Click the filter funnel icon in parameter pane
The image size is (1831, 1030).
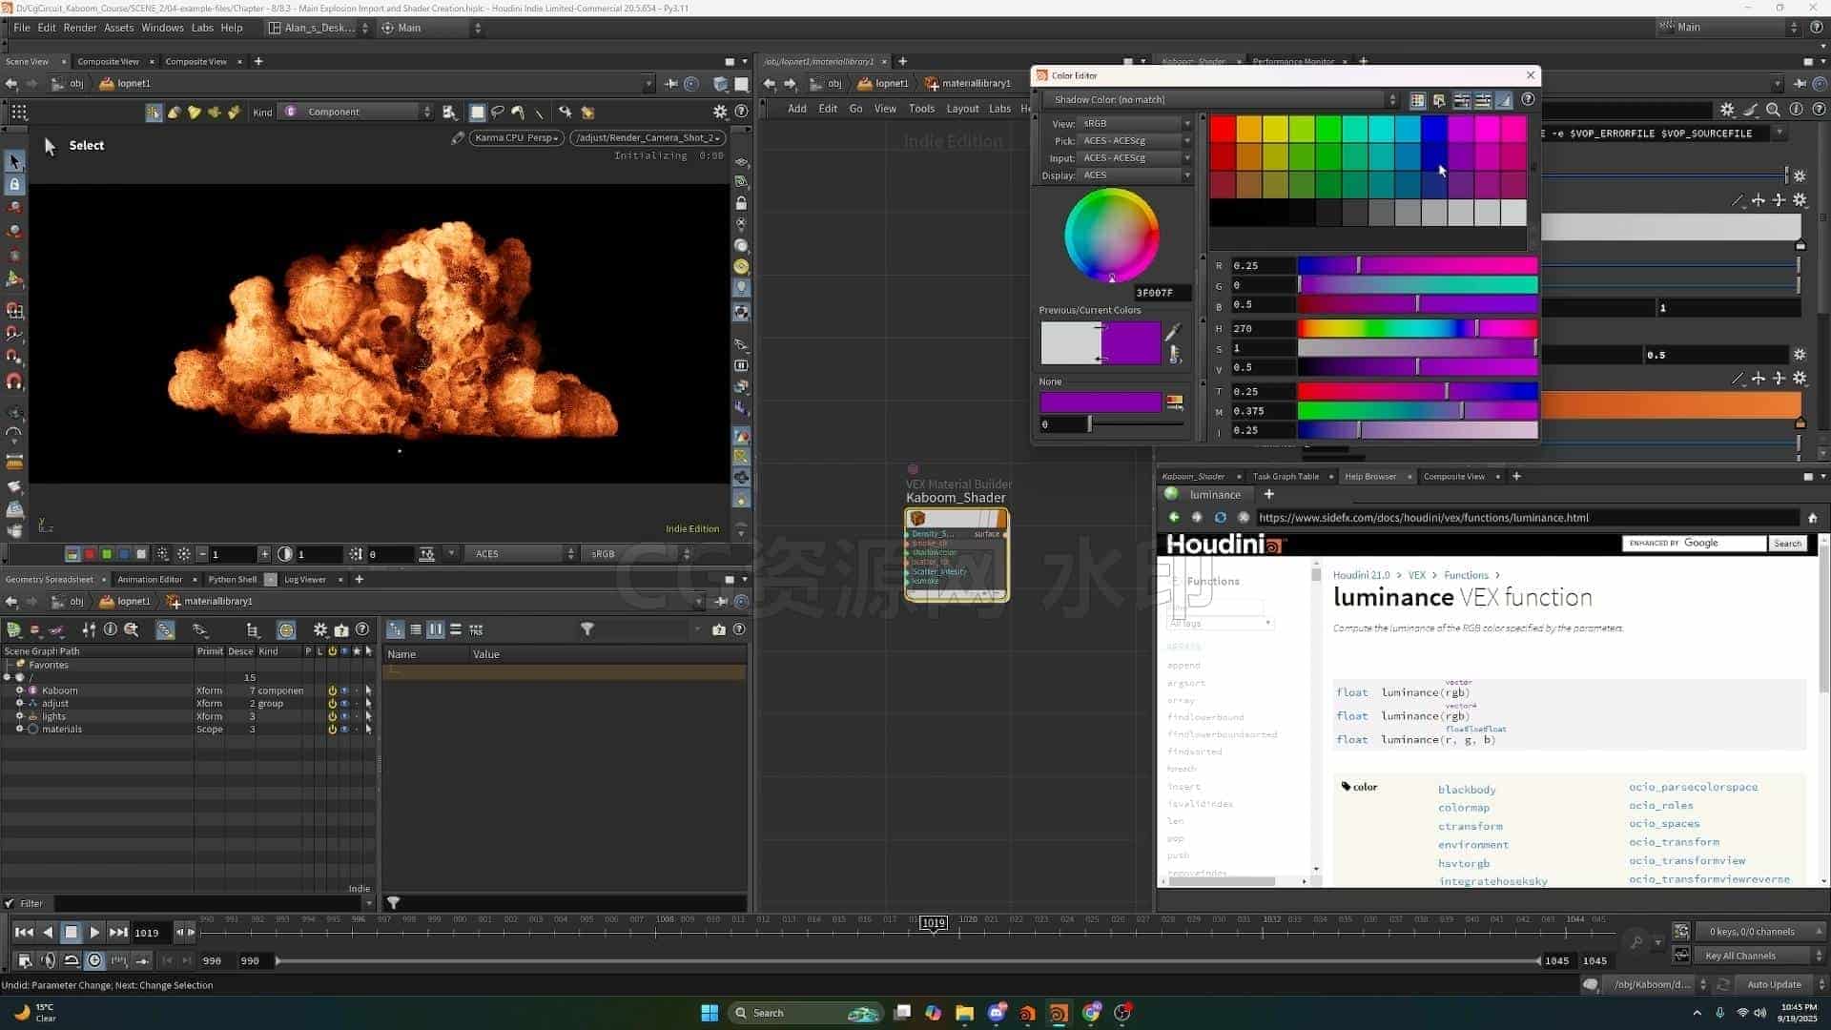point(587,629)
